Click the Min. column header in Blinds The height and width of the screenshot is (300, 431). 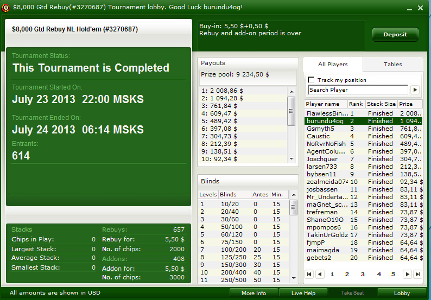coord(279,195)
